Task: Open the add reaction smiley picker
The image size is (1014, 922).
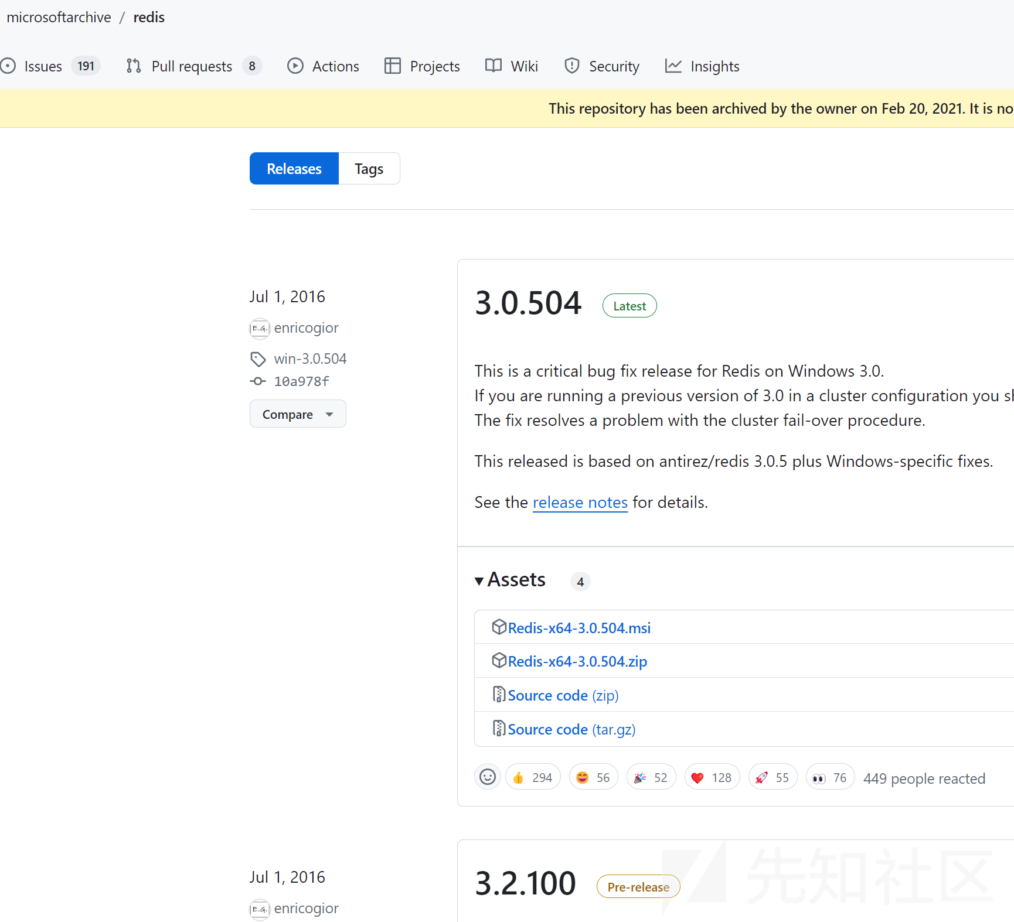Action: pyautogui.click(x=488, y=777)
